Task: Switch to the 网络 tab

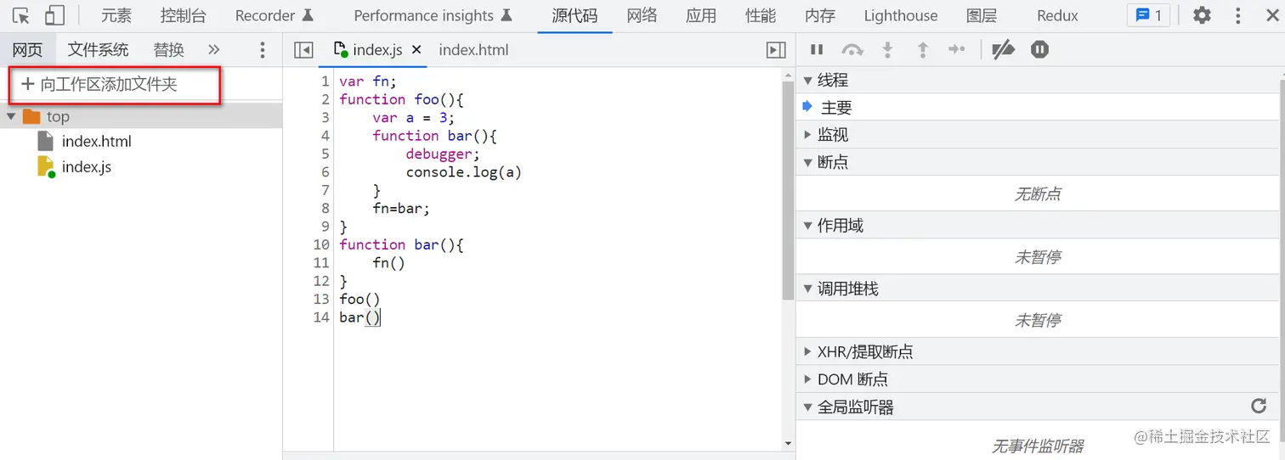Action: point(642,15)
